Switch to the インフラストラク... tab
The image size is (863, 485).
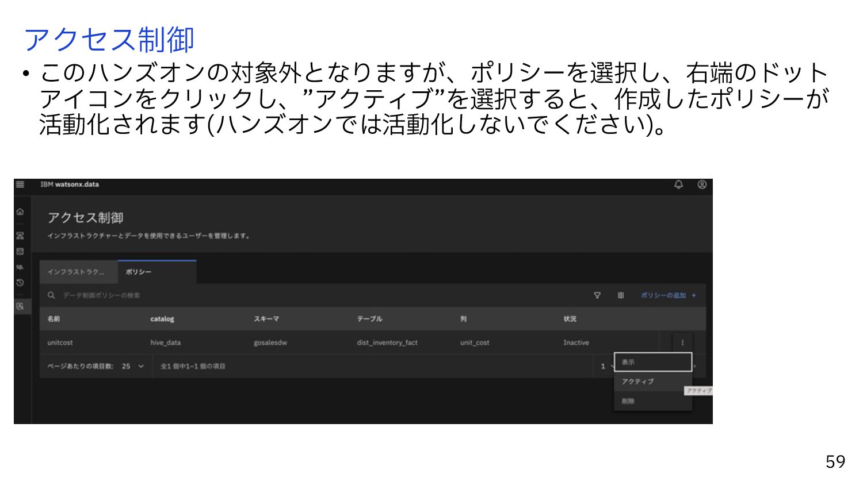(x=79, y=272)
